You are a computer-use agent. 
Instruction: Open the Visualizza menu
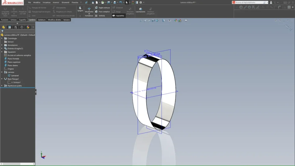(46, 2)
